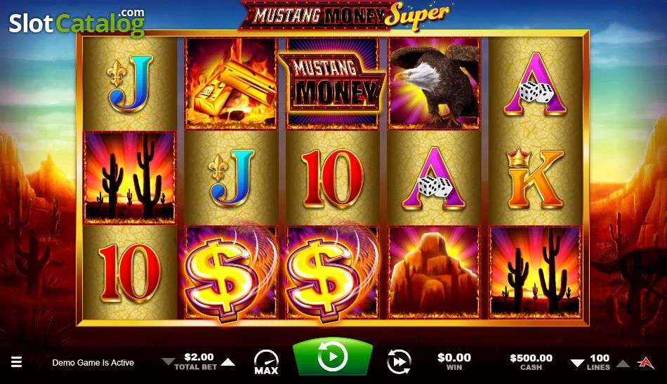667x384 pixels.
Task: Decrease lines with down arrow
Action: (x=577, y=363)
